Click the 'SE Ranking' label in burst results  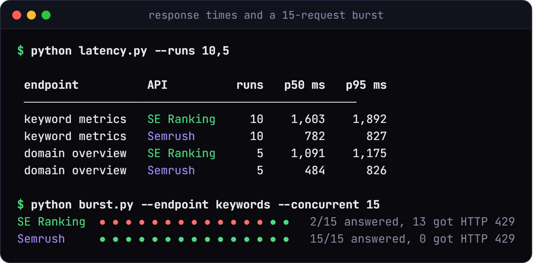click(51, 222)
